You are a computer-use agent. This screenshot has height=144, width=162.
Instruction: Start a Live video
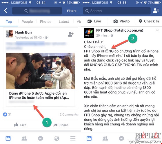[94, 21]
